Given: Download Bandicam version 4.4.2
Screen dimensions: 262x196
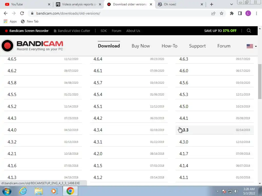Looking at the screenshot, I should pos(129,118).
